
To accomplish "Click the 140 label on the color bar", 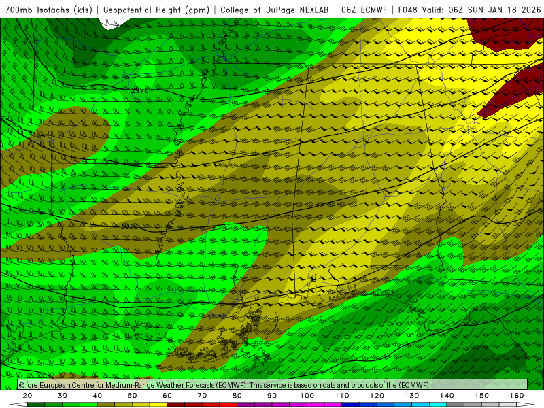I will (447, 396).
